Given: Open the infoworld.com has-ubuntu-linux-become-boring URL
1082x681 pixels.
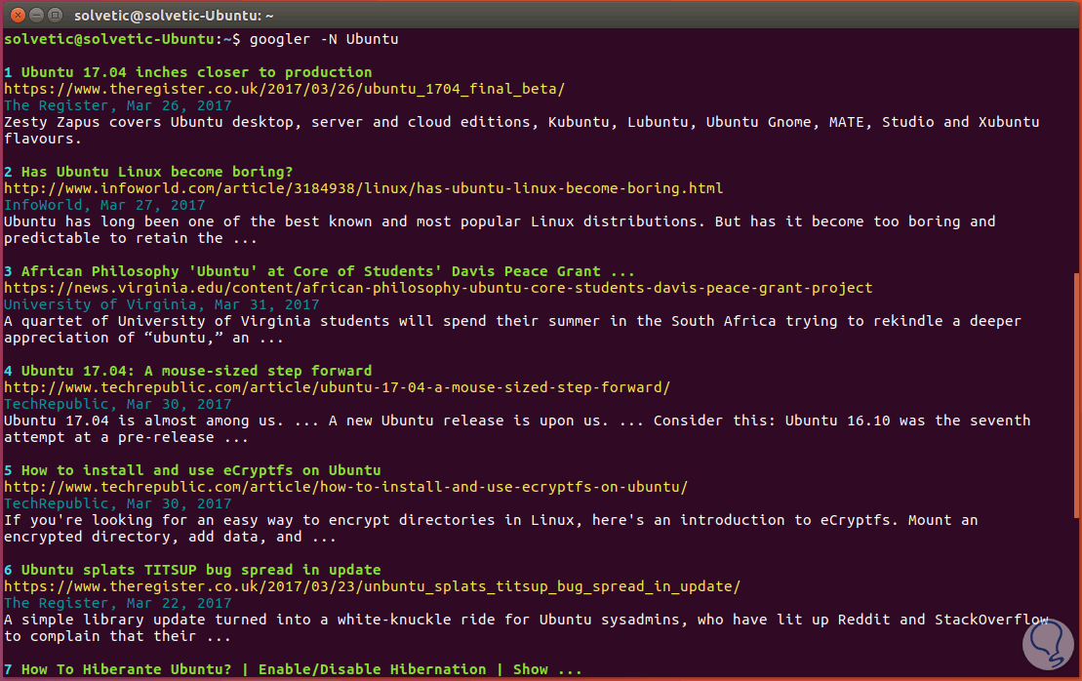Looking at the screenshot, I should 364,188.
